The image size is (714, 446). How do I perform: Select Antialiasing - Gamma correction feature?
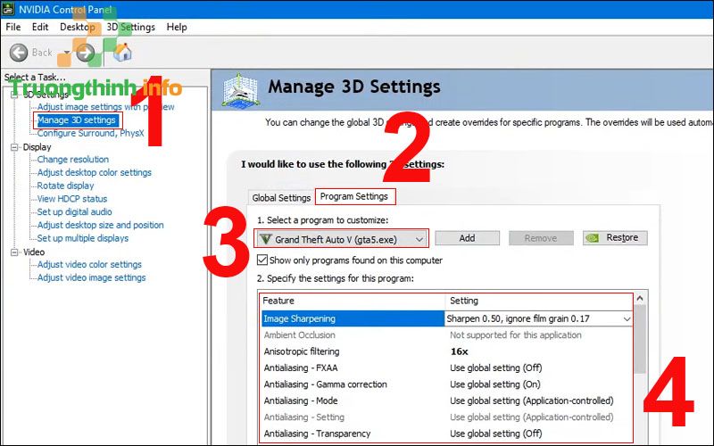tap(326, 384)
